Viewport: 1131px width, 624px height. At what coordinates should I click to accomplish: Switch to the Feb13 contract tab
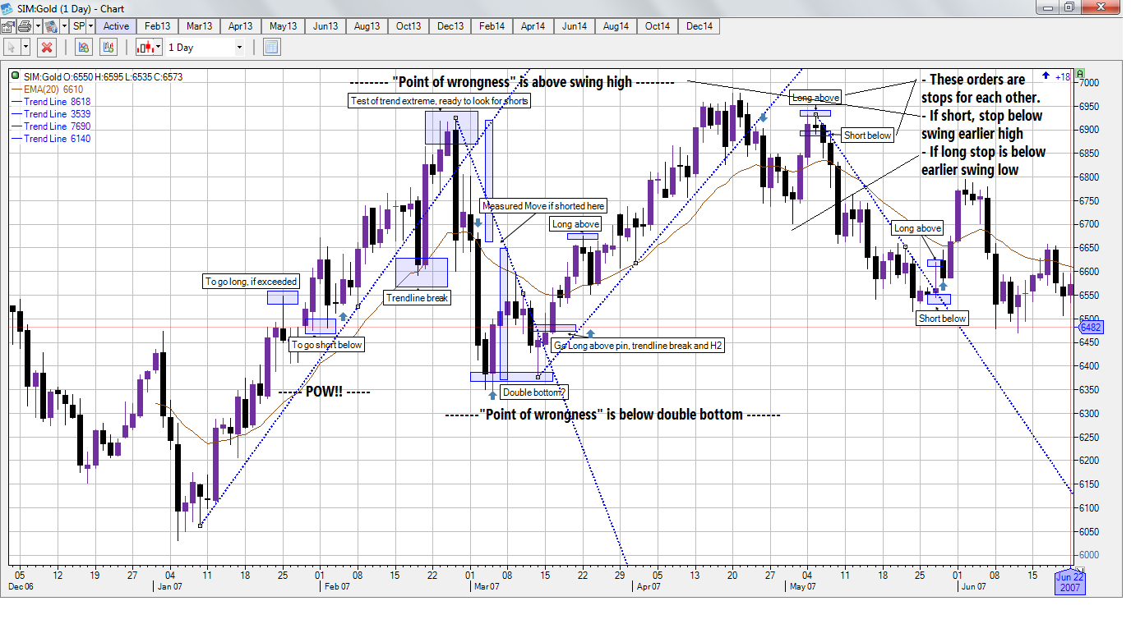point(158,26)
